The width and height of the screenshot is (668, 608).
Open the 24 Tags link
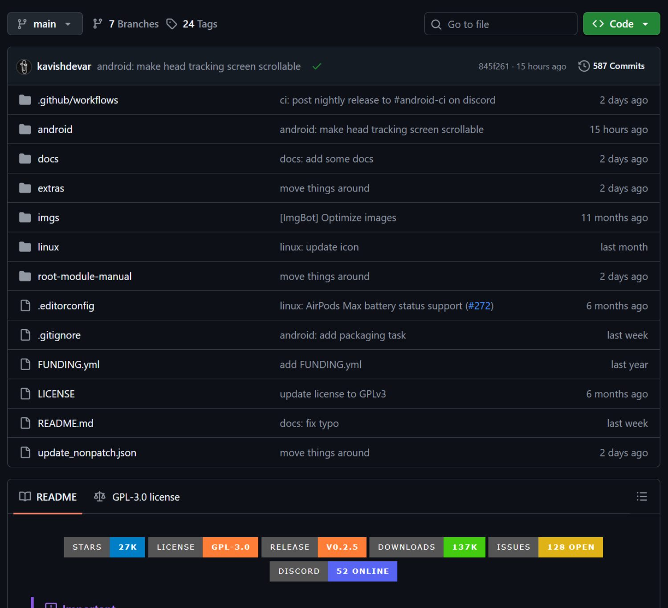click(191, 24)
